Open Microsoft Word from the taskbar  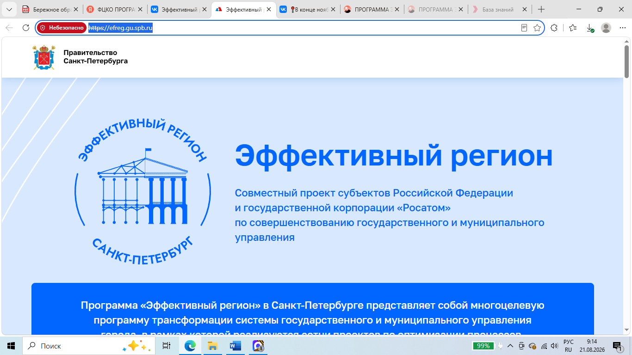[235, 346]
